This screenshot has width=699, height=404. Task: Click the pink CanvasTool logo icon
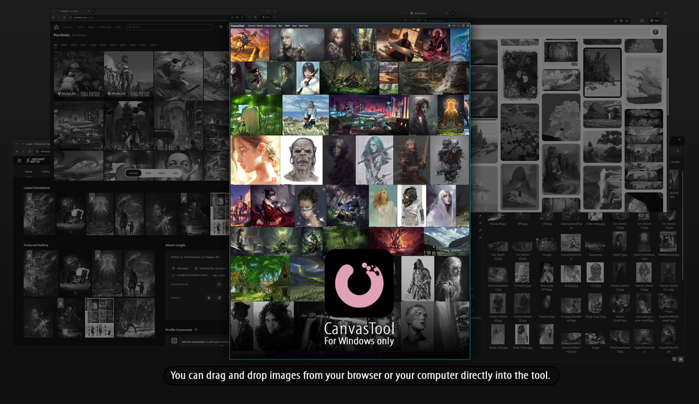360,284
